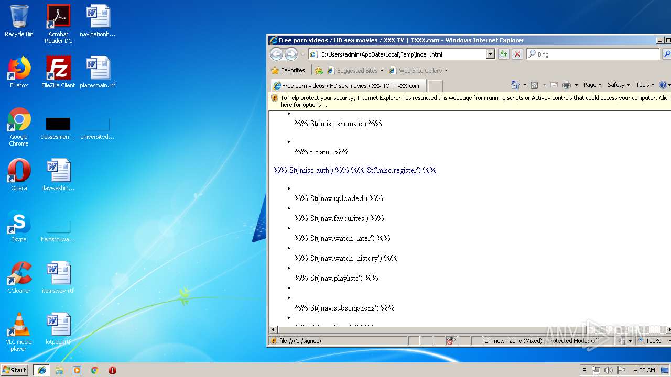
Task: Click the misc.register link
Action: 394,170
